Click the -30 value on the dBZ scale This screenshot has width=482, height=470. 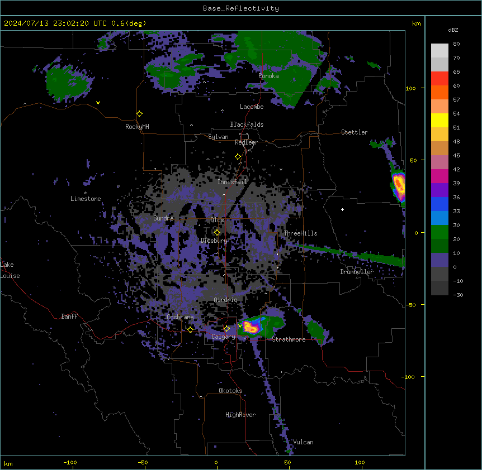[x=458, y=295]
